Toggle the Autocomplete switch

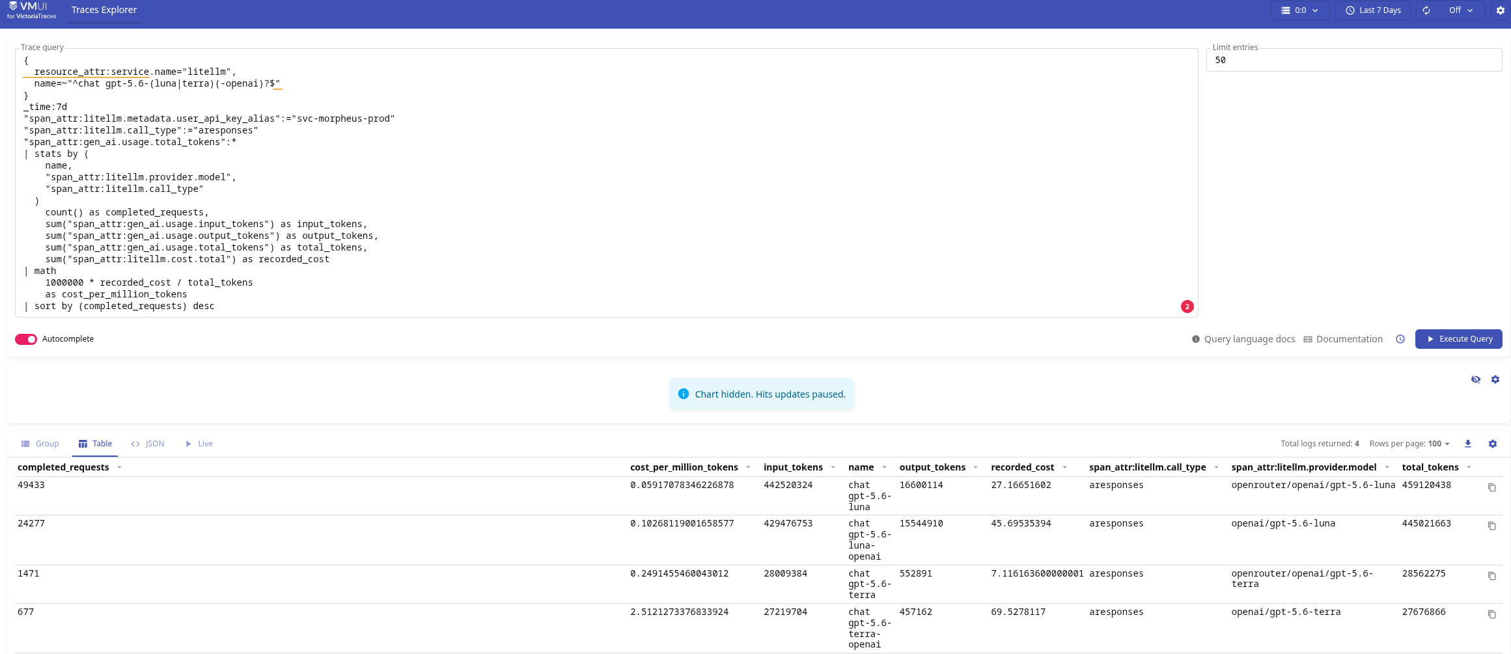click(26, 339)
